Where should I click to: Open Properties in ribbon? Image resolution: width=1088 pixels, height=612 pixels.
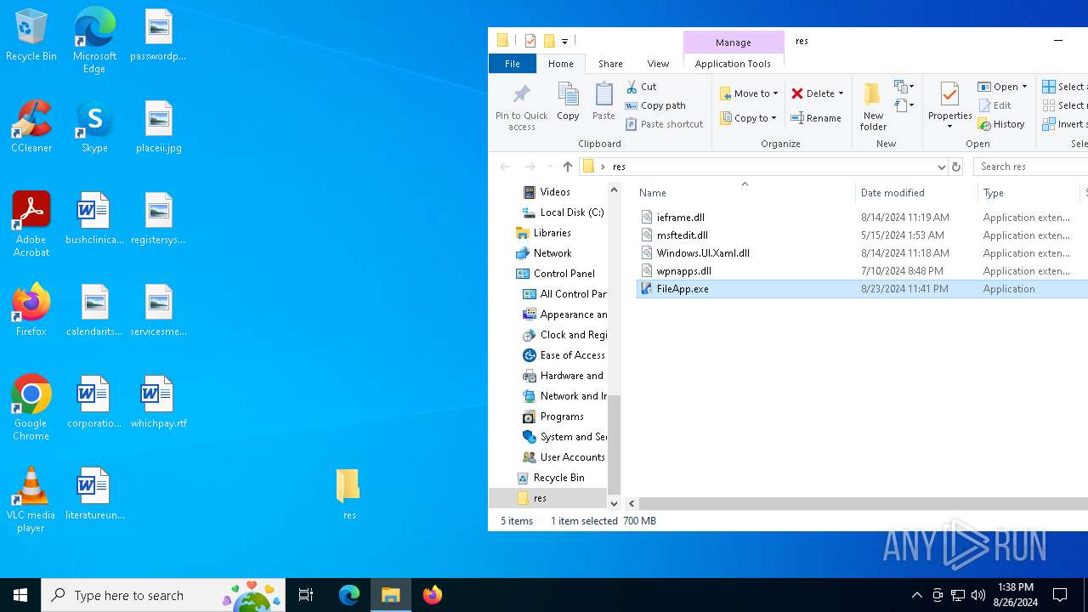point(949,106)
